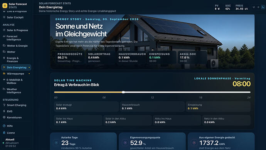Screen dimensions: 266x150
Task: Click the Solar & Prognose sun icon
Action: [x=4, y=30]
